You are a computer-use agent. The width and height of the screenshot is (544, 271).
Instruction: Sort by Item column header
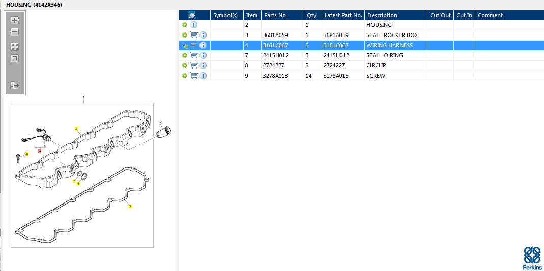tap(252, 15)
